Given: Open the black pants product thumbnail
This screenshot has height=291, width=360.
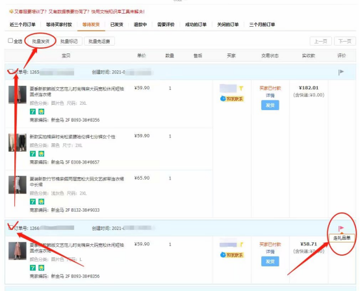Looking at the screenshot, I should pyautogui.click(x=18, y=143).
